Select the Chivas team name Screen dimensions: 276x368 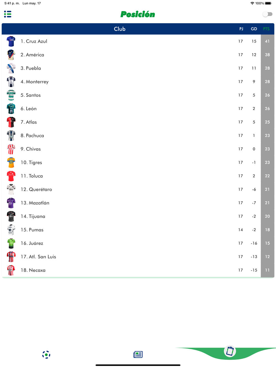point(33,149)
